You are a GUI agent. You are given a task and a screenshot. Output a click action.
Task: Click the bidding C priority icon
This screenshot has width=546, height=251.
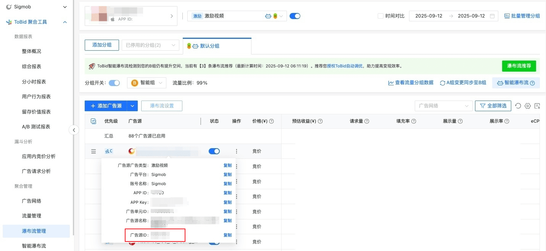coord(109,151)
